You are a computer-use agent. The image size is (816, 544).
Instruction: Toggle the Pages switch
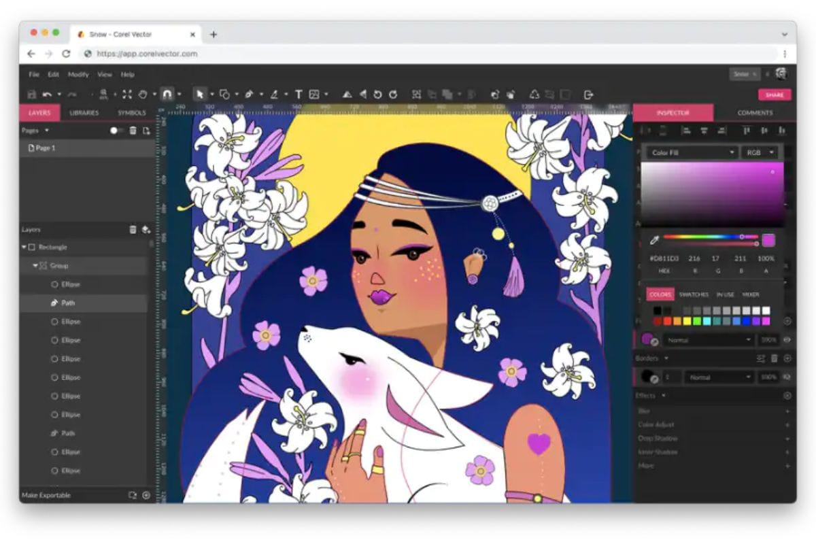[116, 131]
